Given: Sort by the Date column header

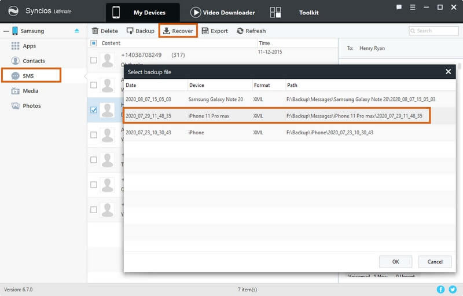Looking at the screenshot, I should pos(131,85).
